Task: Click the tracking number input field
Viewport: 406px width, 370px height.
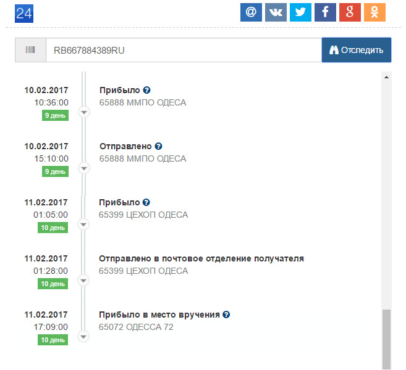Action: click(x=183, y=50)
